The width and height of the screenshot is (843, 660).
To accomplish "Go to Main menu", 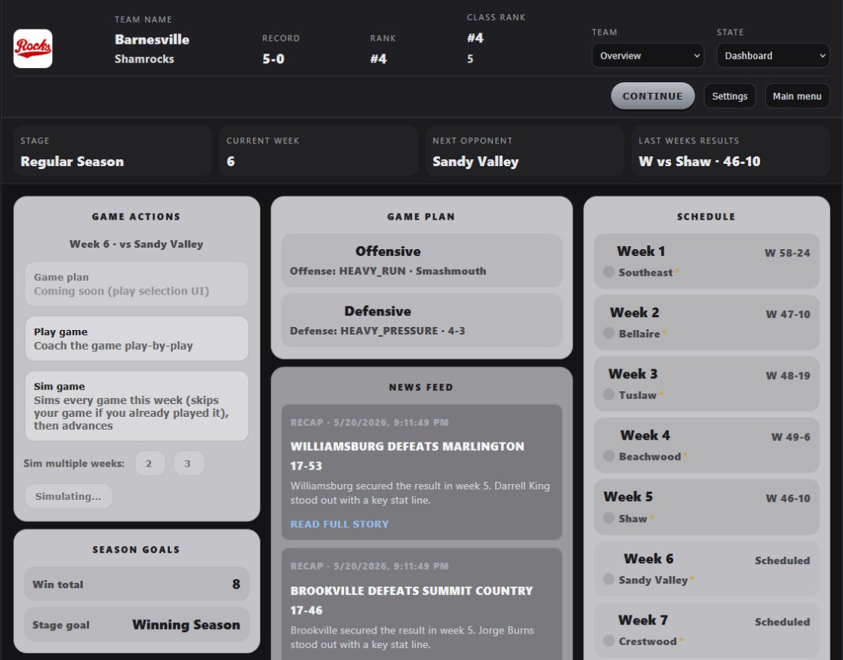I will click(797, 96).
